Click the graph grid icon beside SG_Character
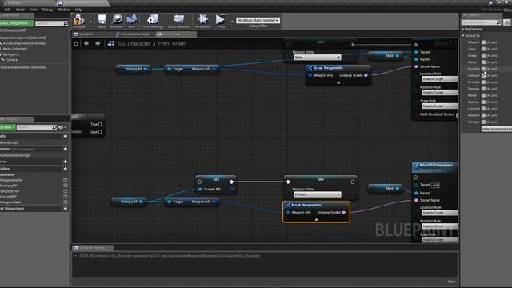 click(111, 43)
